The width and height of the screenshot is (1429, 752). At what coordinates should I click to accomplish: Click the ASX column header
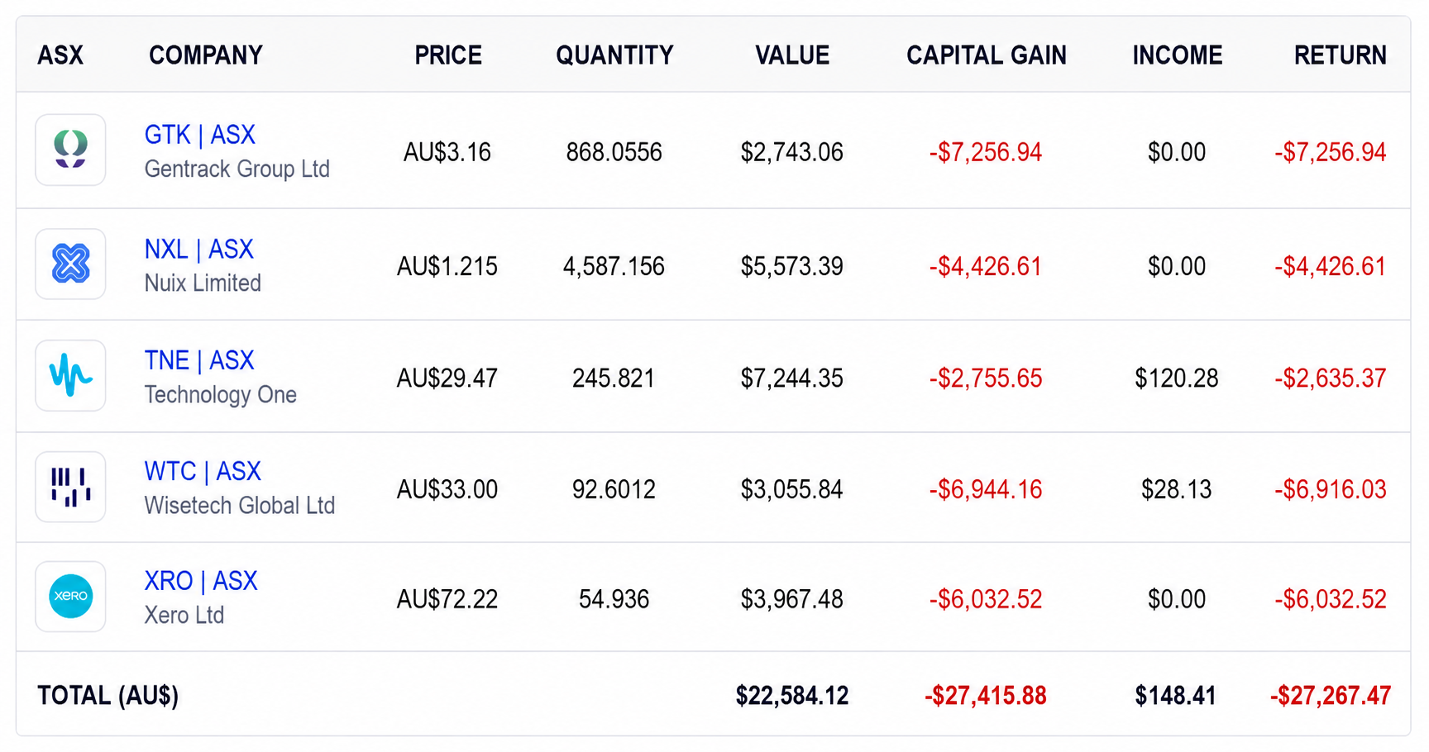tap(60, 55)
